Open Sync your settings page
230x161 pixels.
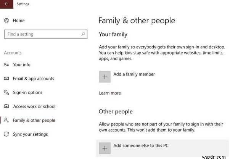pyautogui.click(x=31, y=134)
